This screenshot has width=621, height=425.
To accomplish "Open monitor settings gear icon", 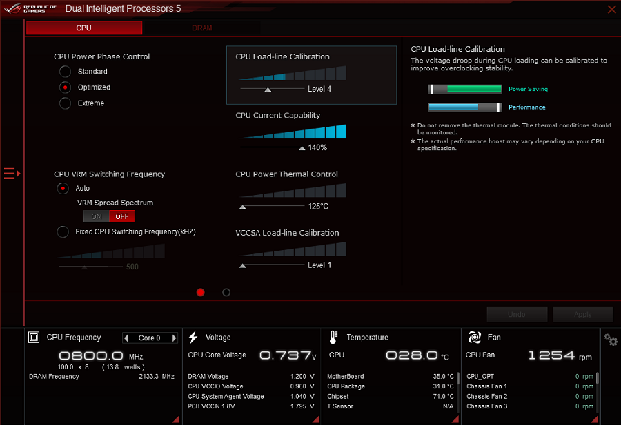I will (x=611, y=340).
